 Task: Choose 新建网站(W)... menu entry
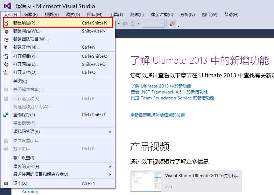pyautogui.click(x=58, y=31)
